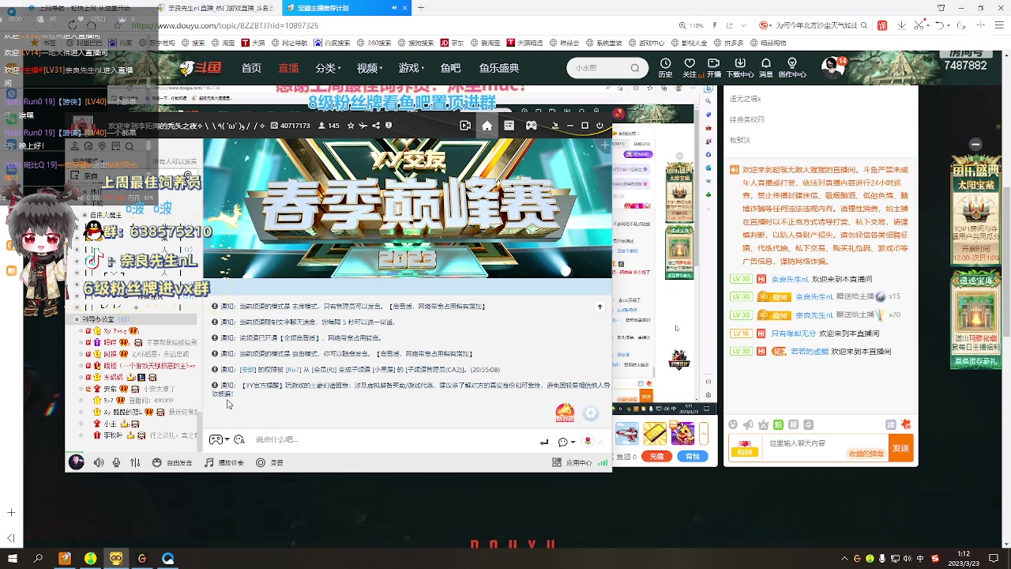This screenshot has width=1011, height=569.
Task: Click YY home icon in title bar
Action: pyautogui.click(x=487, y=126)
